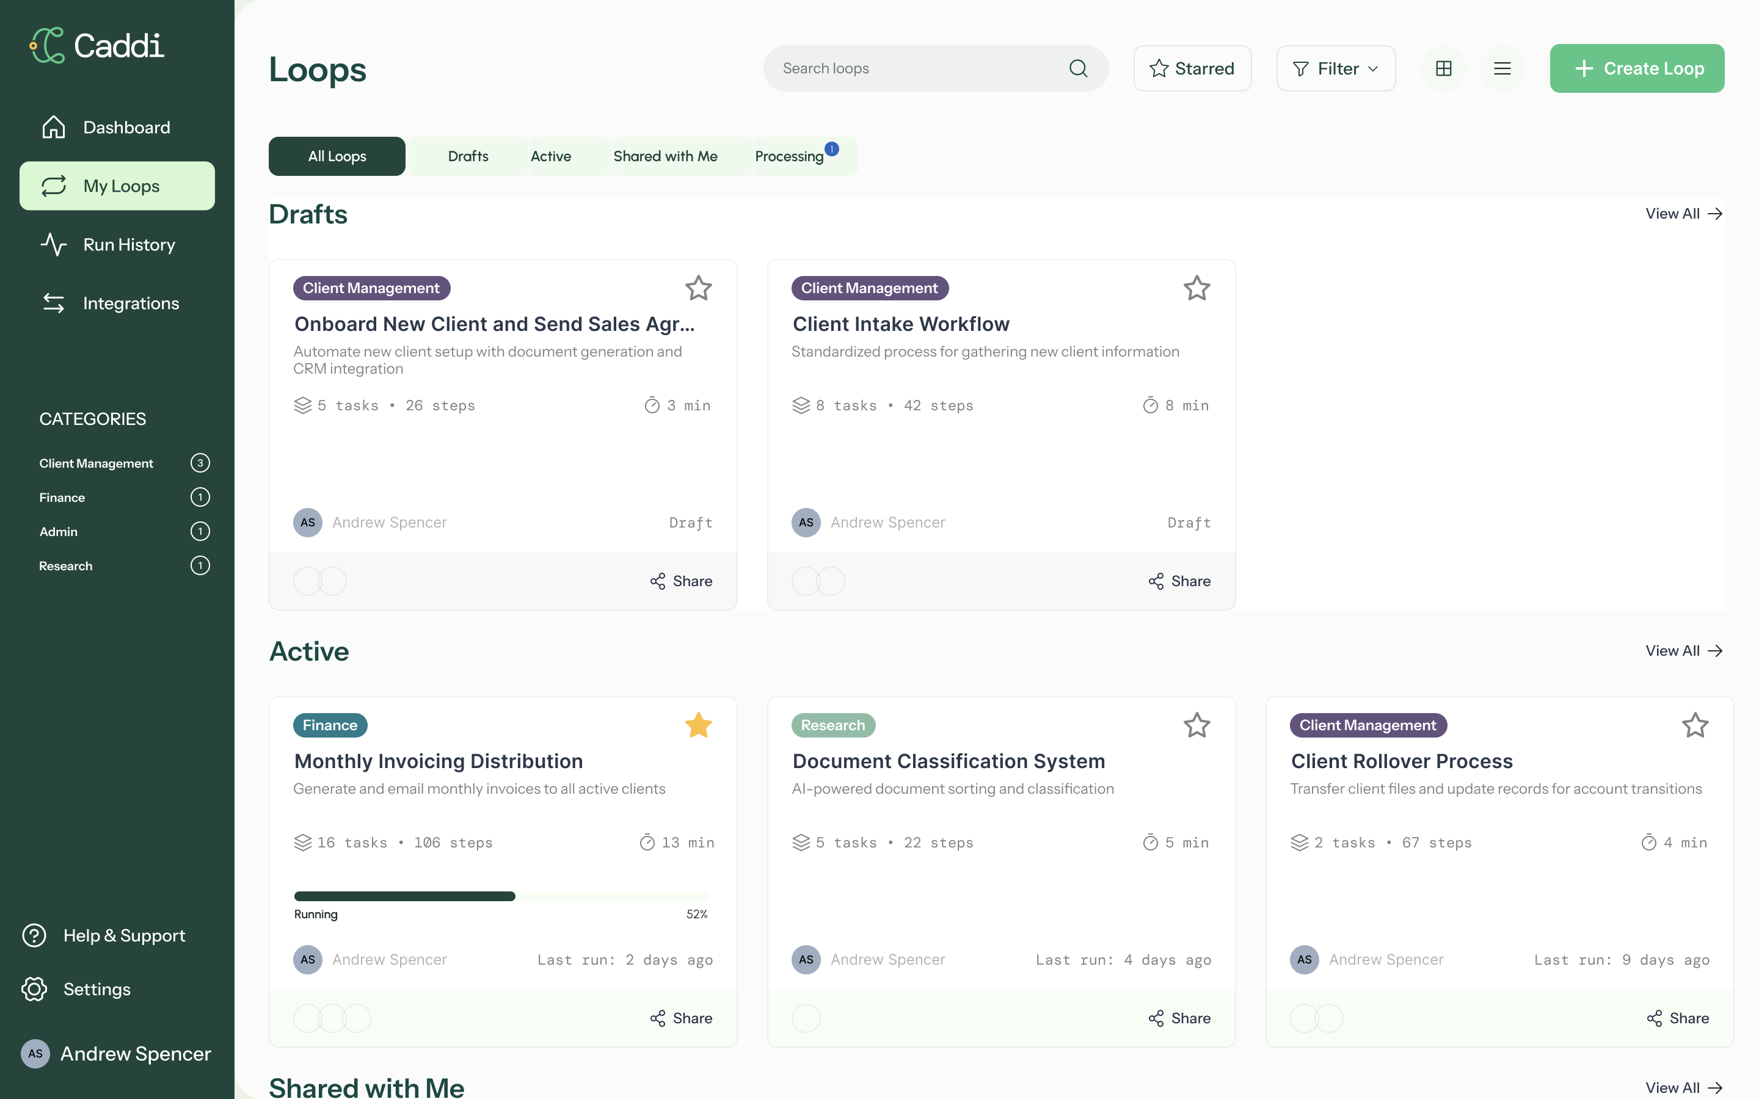Filter by Admin category
The image size is (1759, 1099).
(125, 531)
